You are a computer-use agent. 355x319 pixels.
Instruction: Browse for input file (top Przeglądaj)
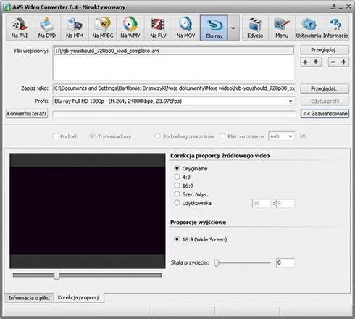coord(325,50)
